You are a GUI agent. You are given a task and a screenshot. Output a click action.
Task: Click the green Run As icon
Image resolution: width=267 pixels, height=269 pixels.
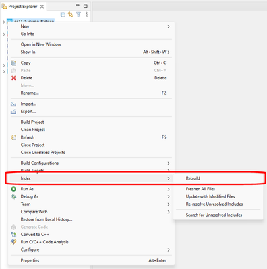[13, 189]
